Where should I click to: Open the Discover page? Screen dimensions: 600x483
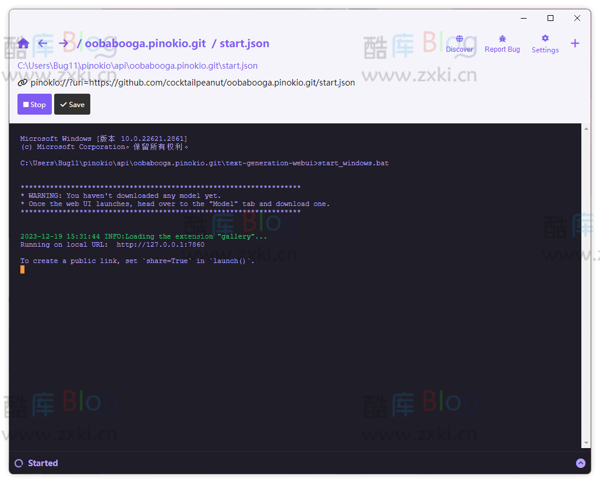[460, 43]
